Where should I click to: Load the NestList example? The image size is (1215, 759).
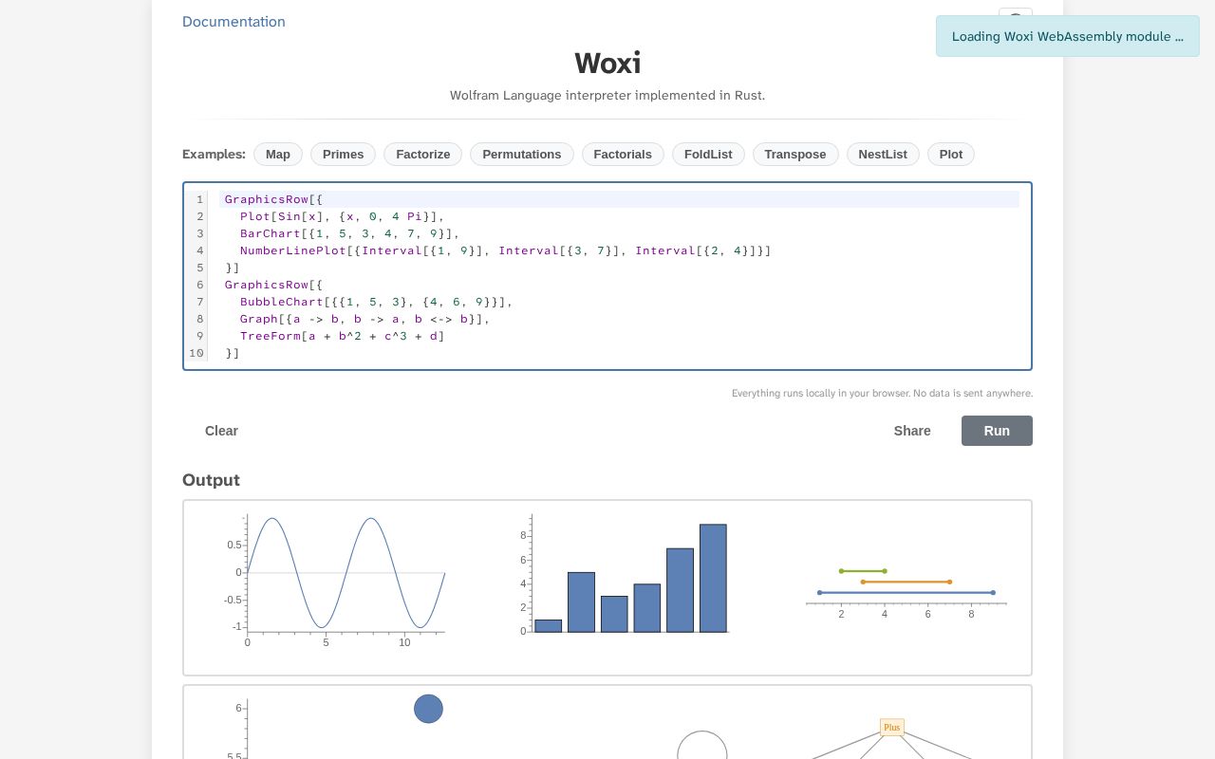point(883,155)
